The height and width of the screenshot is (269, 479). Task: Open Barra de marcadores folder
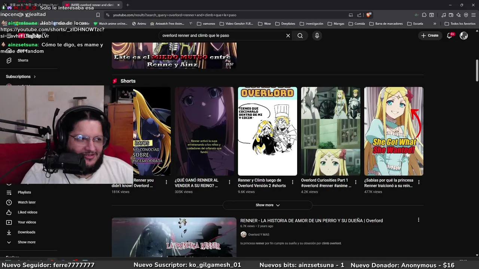coord(386,24)
